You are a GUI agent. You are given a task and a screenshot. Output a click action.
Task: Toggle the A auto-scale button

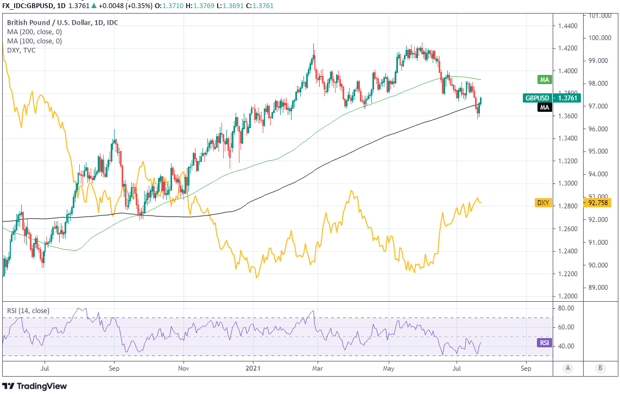tap(568, 368)
